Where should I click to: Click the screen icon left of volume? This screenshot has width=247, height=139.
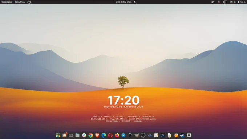point(231,2)
